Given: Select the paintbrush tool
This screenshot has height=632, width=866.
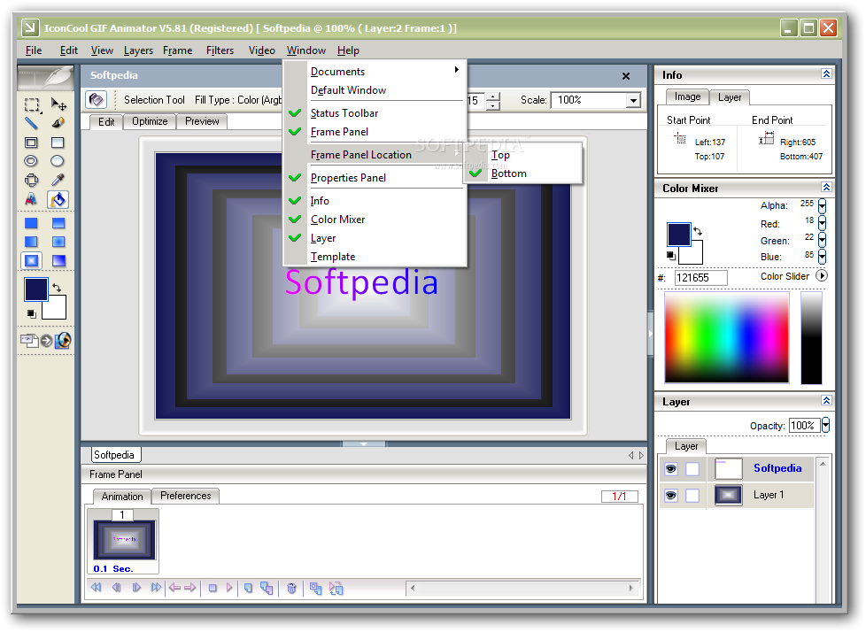Looking at the screenshot, I should pos(58,123).
